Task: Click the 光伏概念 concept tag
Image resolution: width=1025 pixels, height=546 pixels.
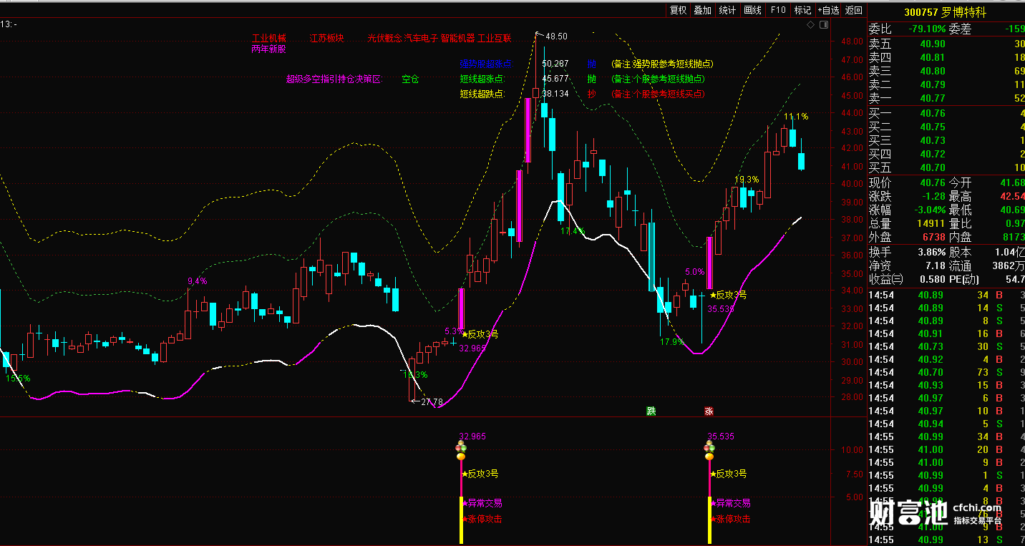Action: [385, 38]
